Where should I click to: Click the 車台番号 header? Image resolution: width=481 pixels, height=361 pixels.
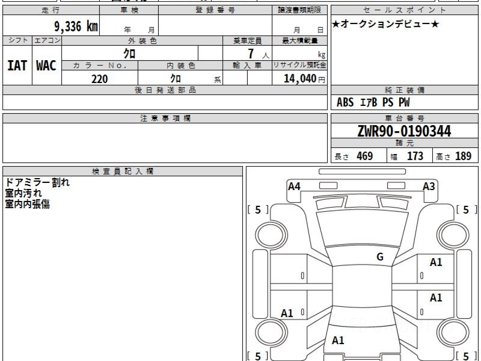click(x=405, y=118)
